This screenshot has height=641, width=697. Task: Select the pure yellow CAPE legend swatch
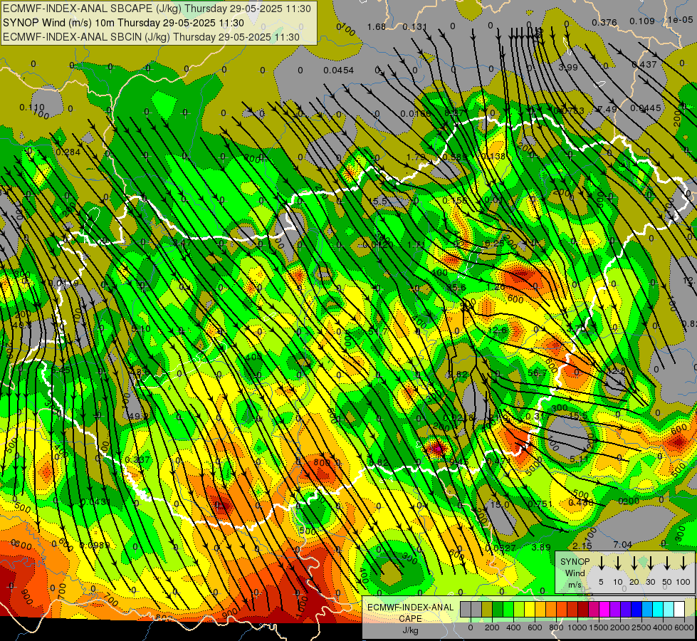(530, 609)
